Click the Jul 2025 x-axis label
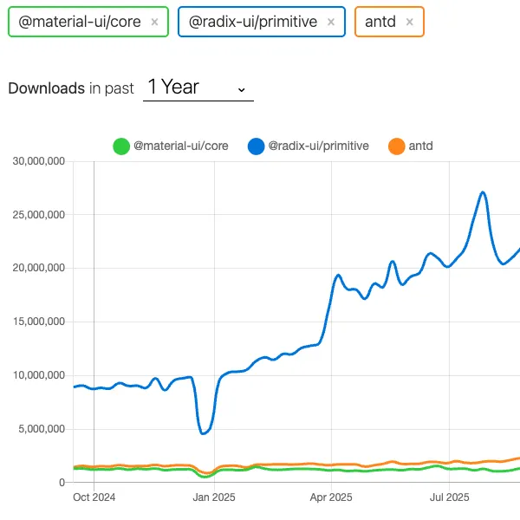The height and width of the screenshot is (520, 520). pyautogui.click(x=449, y=497)
